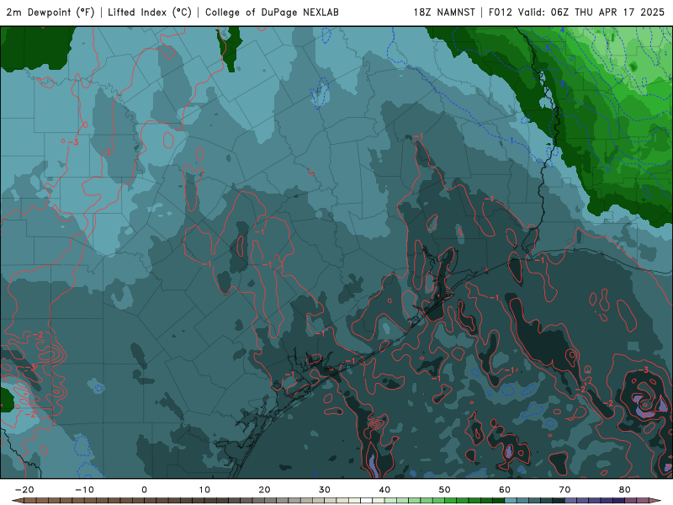Click the "40" colorbar label

click(x=384, y=490)
